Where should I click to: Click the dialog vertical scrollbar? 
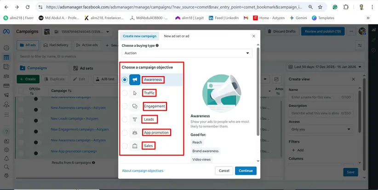pos(258,92)
